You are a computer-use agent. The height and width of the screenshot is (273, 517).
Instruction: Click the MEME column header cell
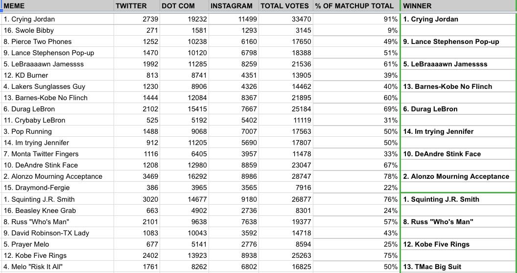pyautogui.click(x=57, y=6)
